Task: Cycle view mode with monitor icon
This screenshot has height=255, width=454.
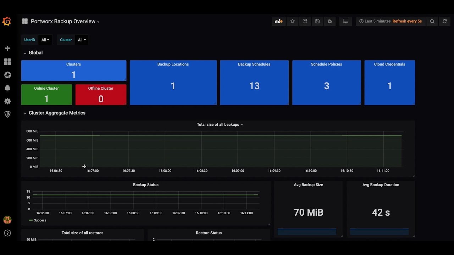Action: (345, 21)
